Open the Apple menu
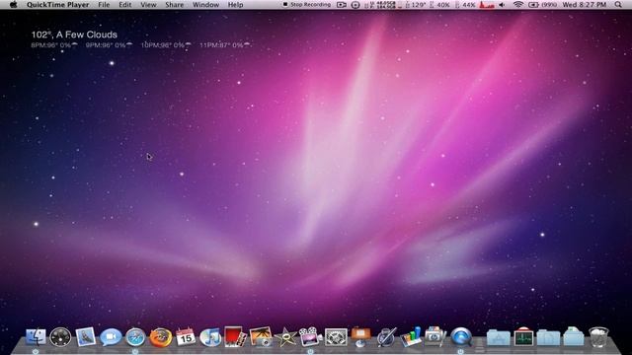Image resolution: width=632 pixels, height=355 pixels. (13, 5)
